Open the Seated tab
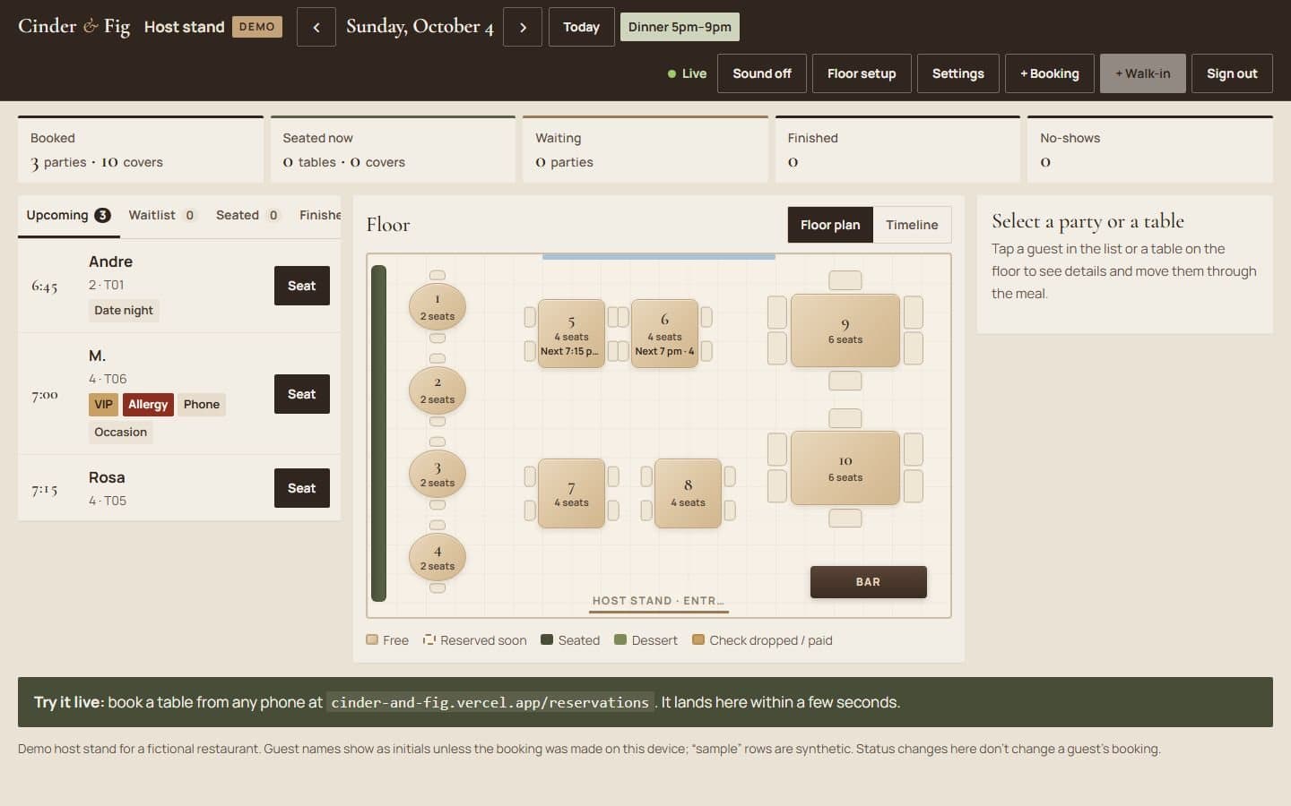1291x806 pixels. (x=248, y=216)
